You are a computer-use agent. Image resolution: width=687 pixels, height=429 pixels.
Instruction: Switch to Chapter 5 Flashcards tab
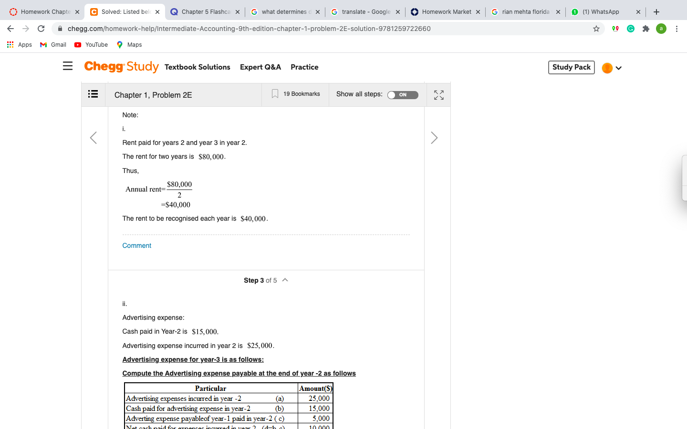tap(206, 12)
